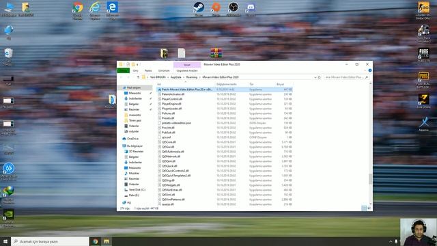Switch to the Paylaş ribbon tab
This screenshot has width=437, height=246.
coord(148,70)
